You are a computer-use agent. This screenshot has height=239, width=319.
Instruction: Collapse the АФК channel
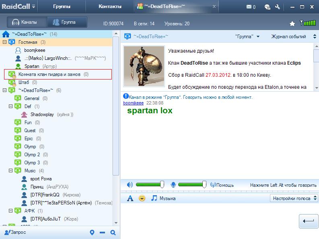10,211
